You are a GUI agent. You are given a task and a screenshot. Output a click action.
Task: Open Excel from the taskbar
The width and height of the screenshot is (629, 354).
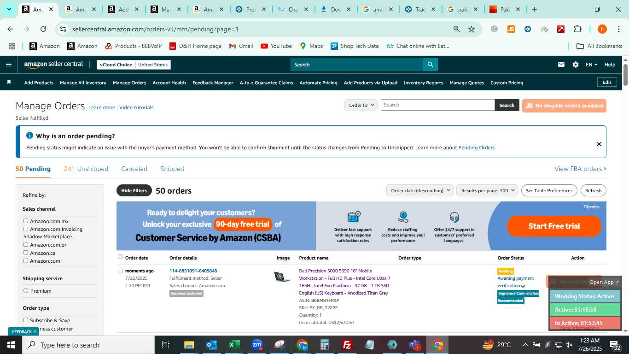pos(234,345)
